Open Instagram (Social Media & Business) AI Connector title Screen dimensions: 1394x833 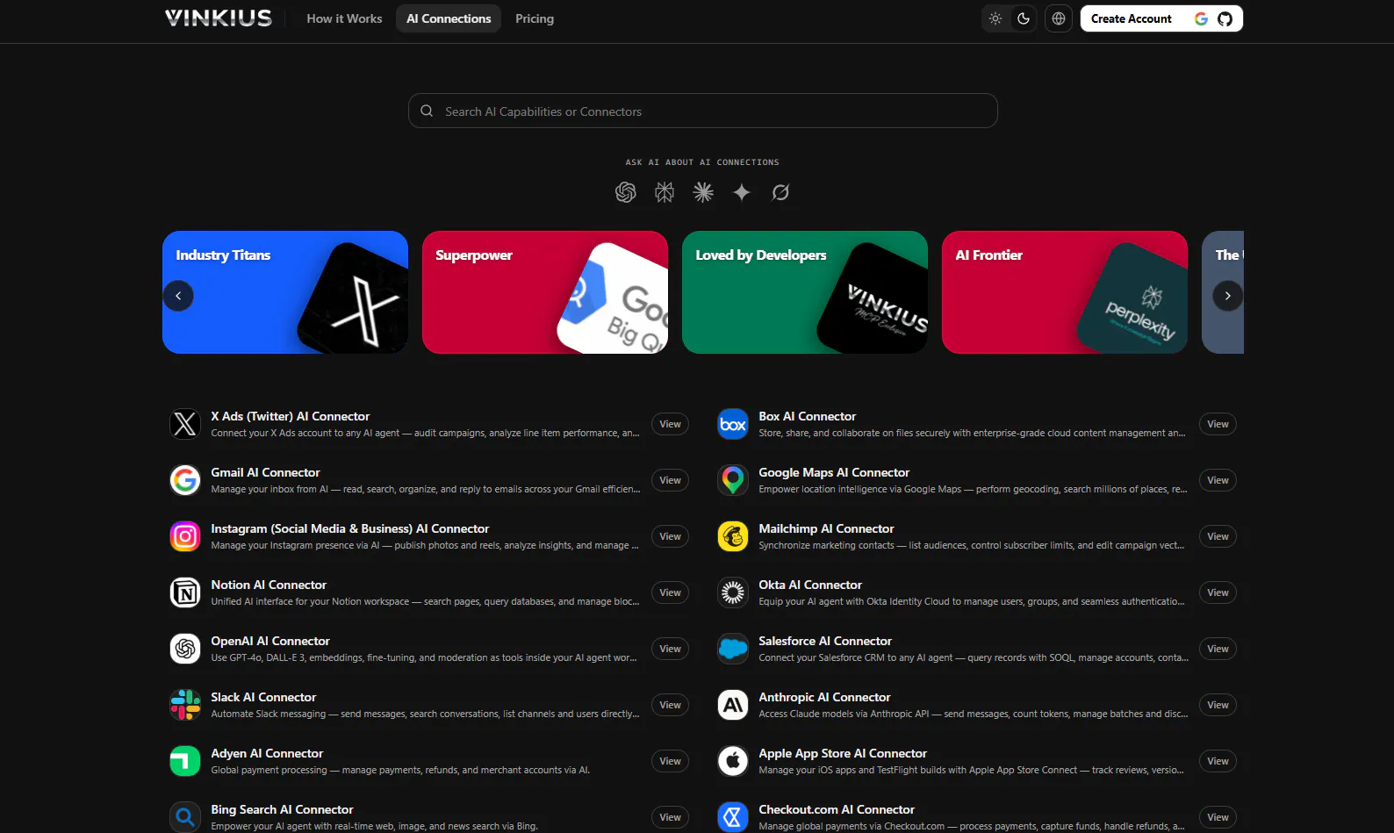(x=350, y=528)
